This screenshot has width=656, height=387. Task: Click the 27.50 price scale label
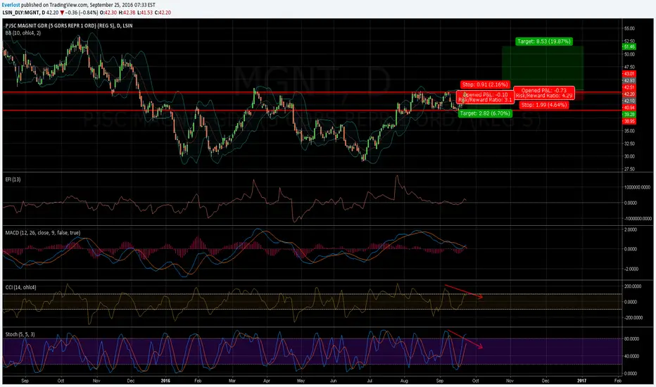629,169
